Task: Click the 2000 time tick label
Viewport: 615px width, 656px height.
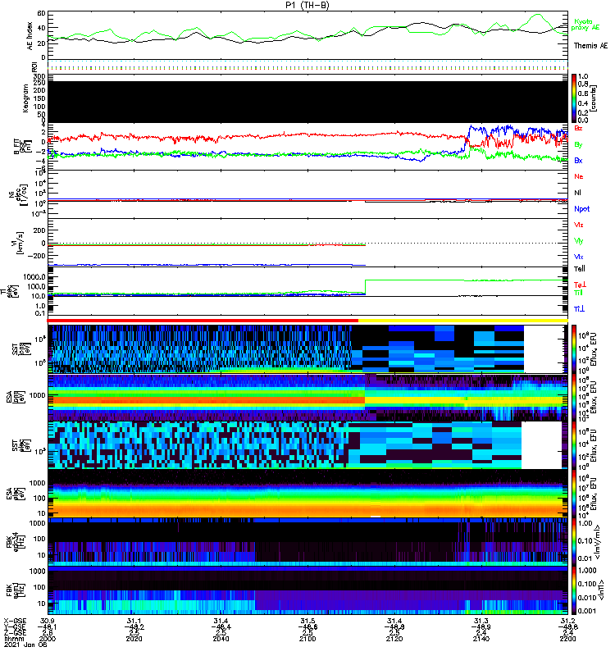Action: point(48,639)
